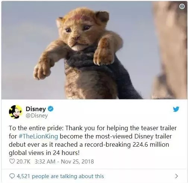Open the Disney display name link
The image size is (188, 183).
tap(36, 109)
